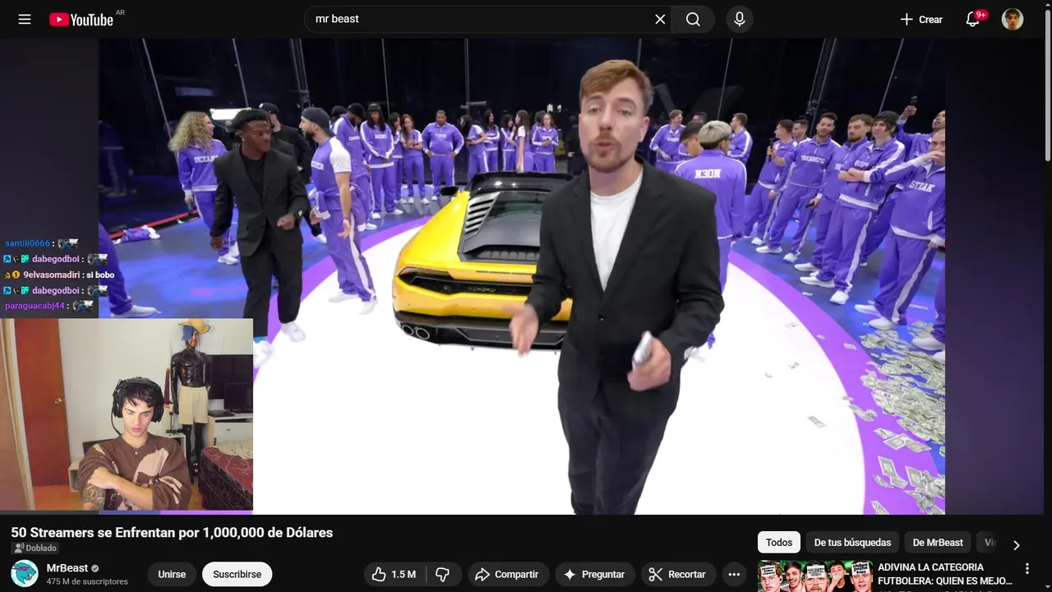Screen dimensions: 1052x592
Task: Click chat username santiii0666
Action: click(27, 243)
